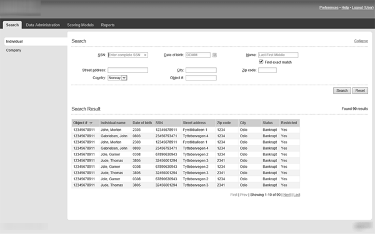This screenshot has height=234, width=375.
Task: Toggle the Find exact match checkbox
Action: 261,62
